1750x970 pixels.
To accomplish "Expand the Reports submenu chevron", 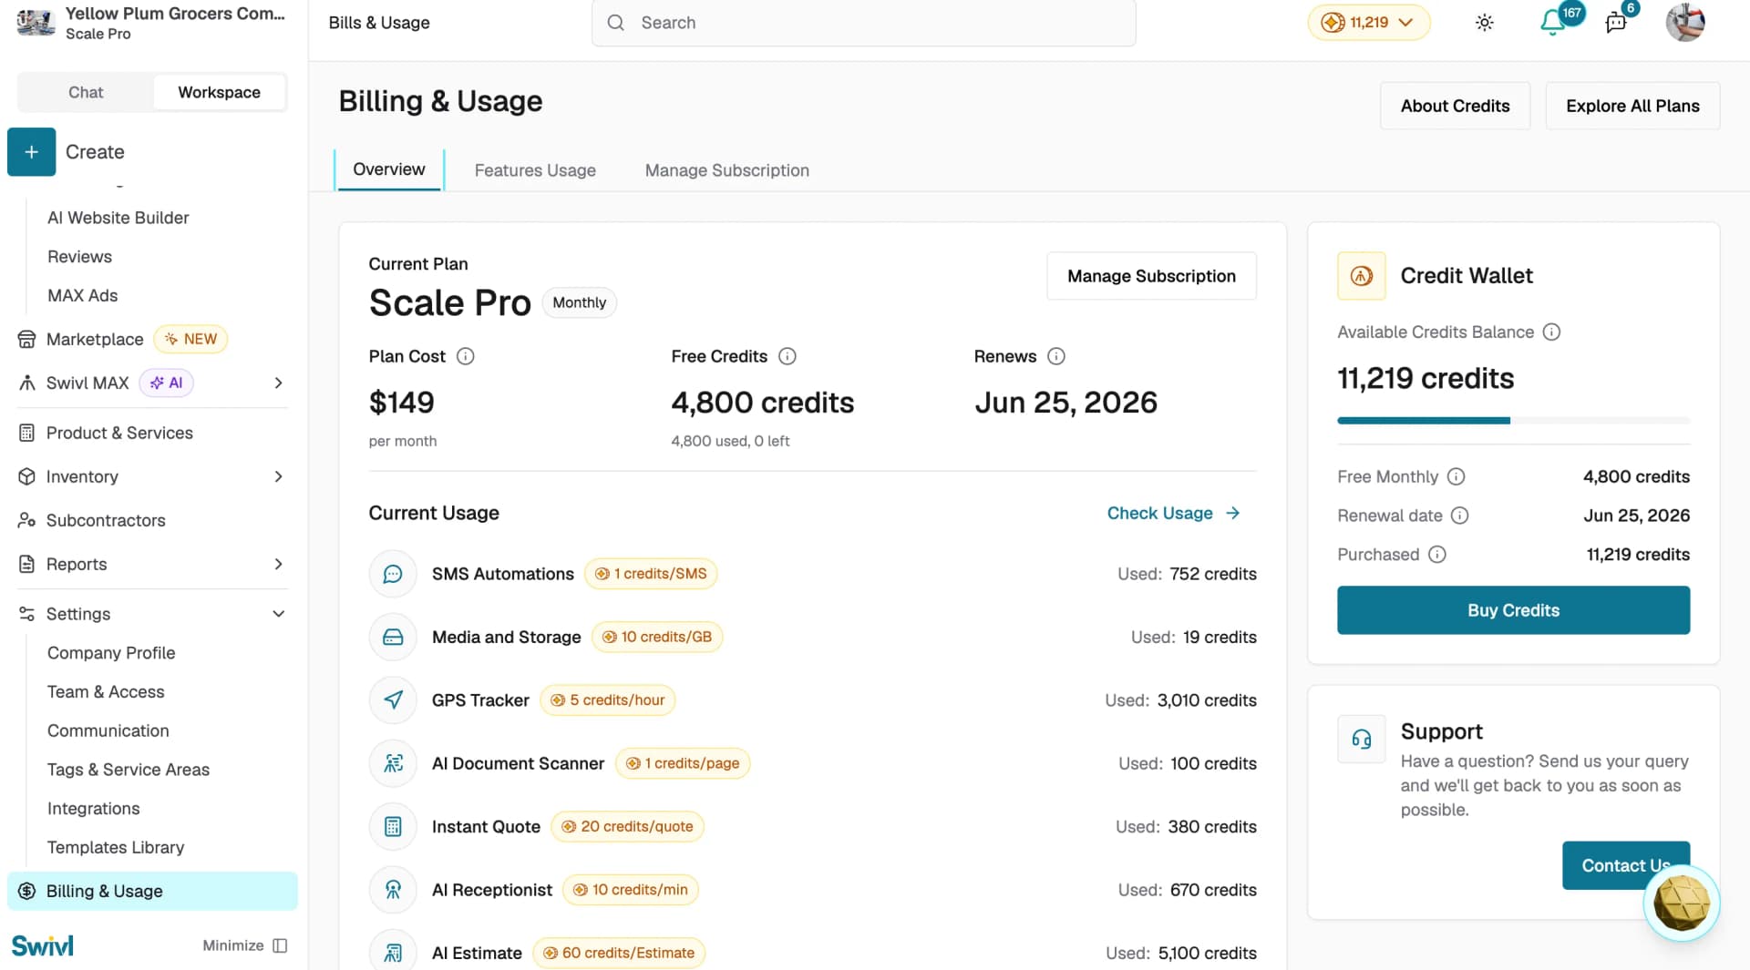I will coord(279,564).
